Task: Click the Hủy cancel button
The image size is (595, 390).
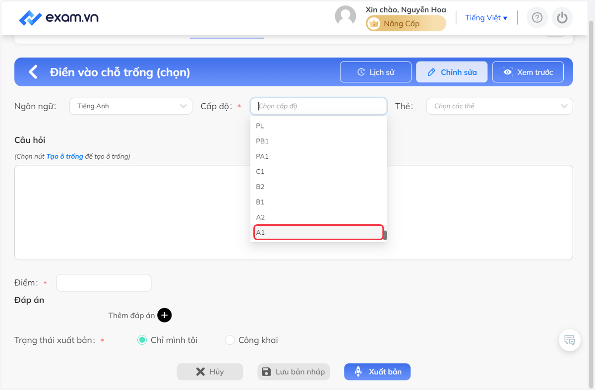Action: 210,372
